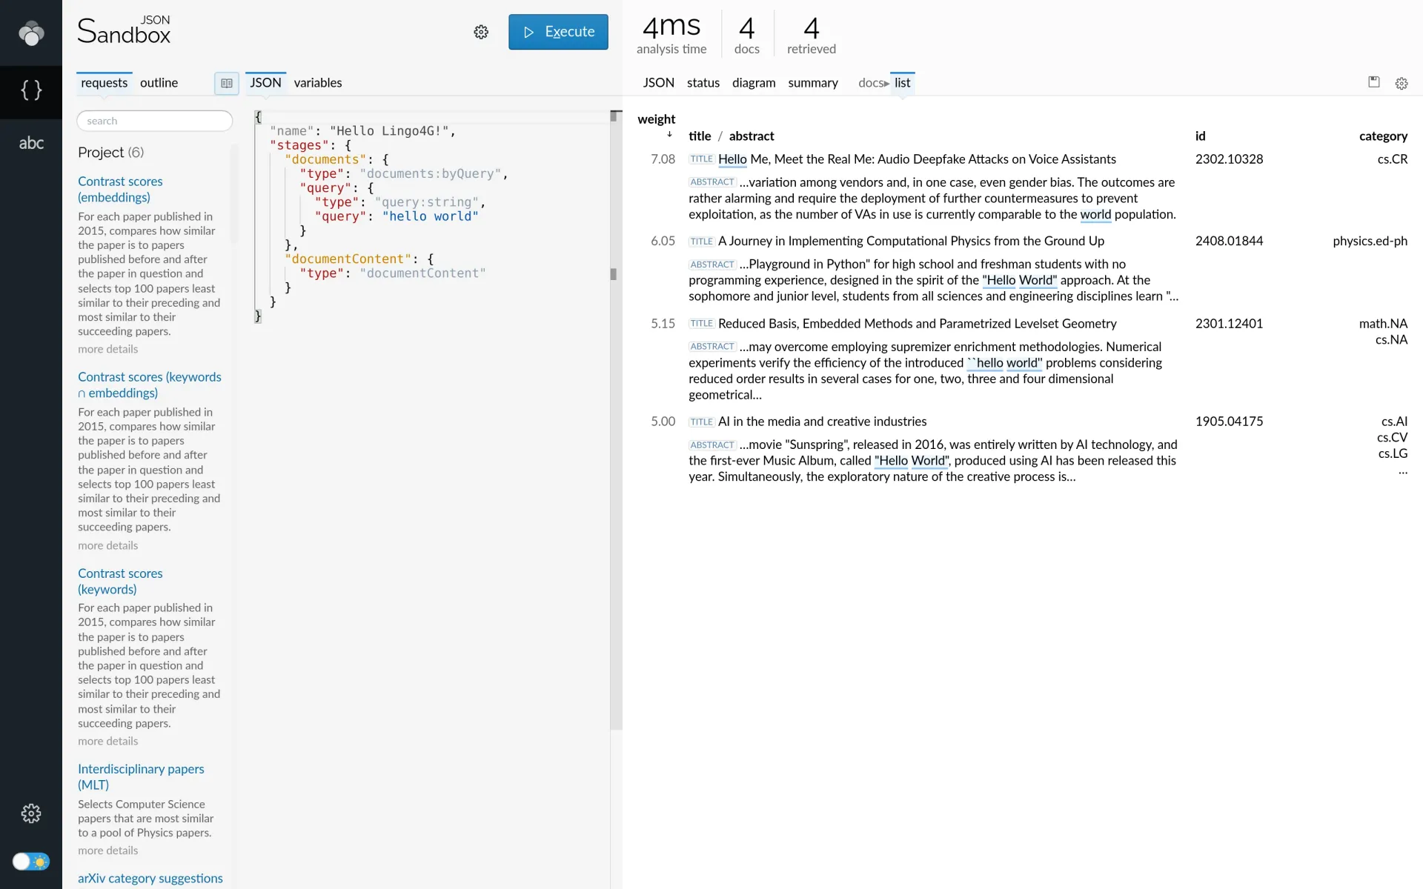Show more details for keywords ∩ embeddings

(108, 546)
